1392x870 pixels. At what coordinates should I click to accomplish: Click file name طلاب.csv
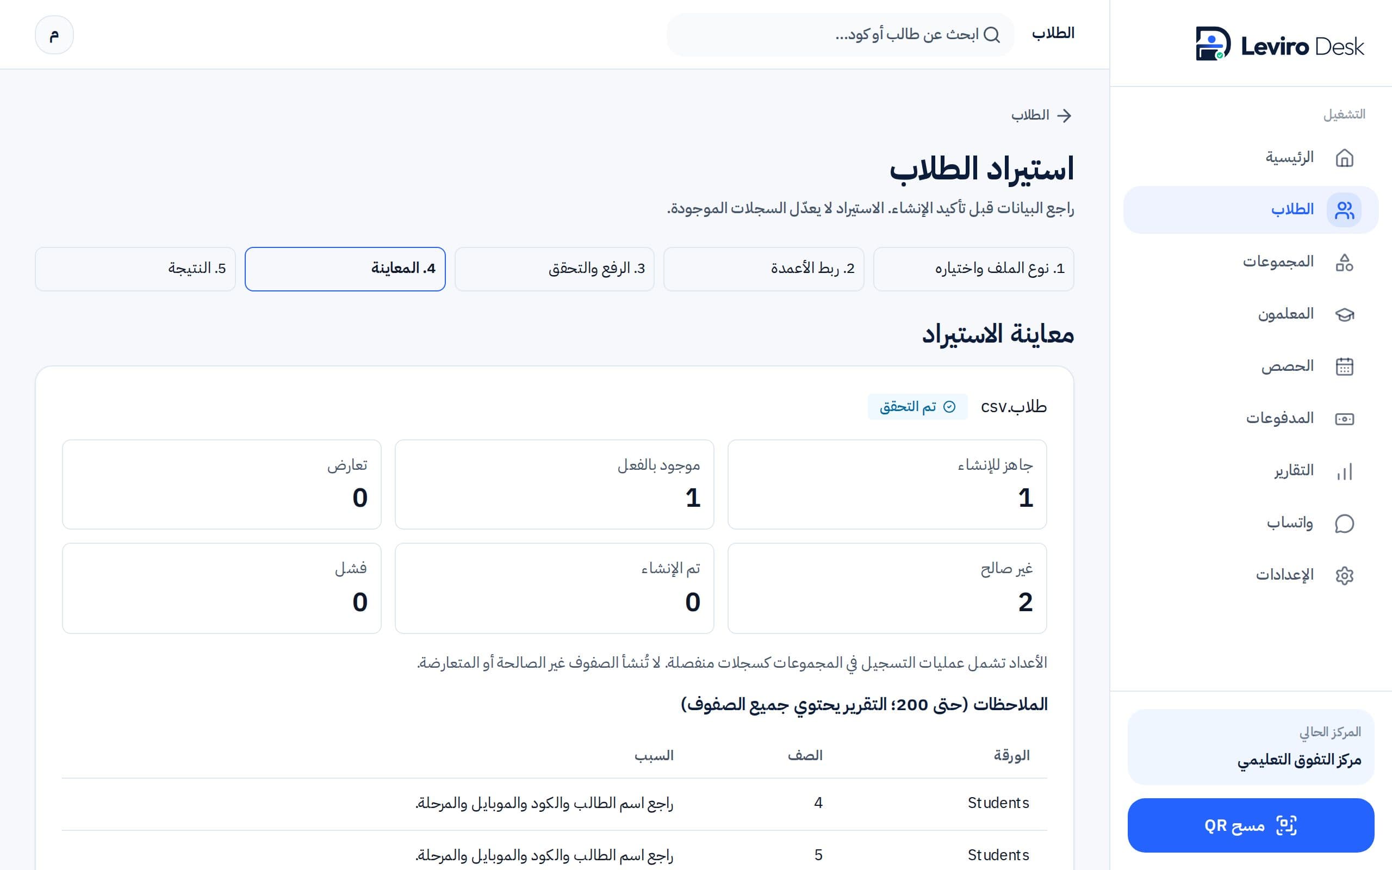(x=1014, y=407)
